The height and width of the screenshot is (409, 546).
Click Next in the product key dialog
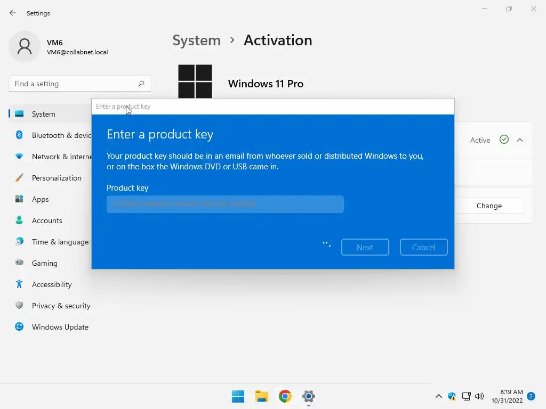(x=365, y=247)
